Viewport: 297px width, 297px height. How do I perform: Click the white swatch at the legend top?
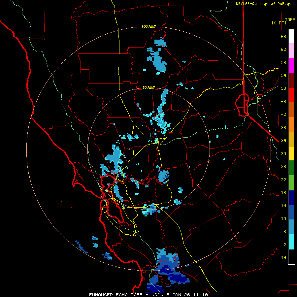pyautogui.click(x=291, y=36)
